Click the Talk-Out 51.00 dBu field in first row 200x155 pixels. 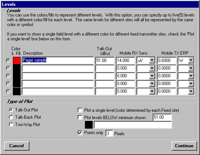105,60
